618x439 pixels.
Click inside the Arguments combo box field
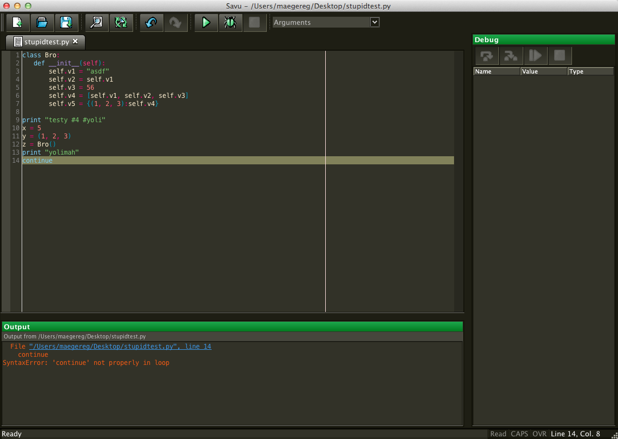[x=320, y=22]
